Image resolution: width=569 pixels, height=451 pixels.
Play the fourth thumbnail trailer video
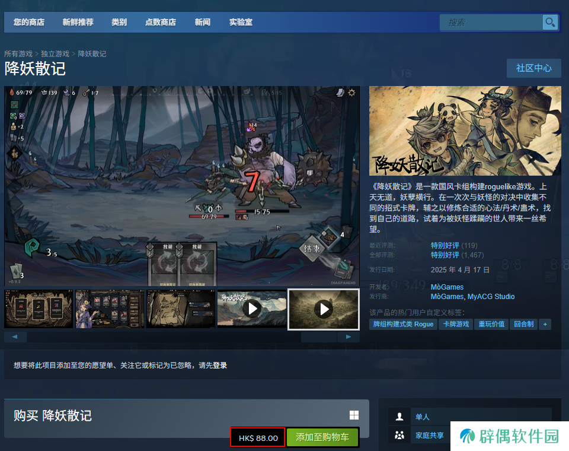tap(252, 309)
